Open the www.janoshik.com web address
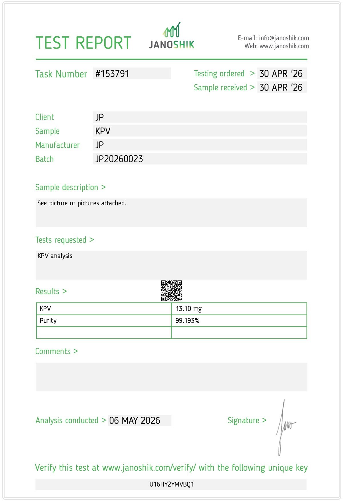The height and width of the screenshot is (501, 343). (284, 46)
